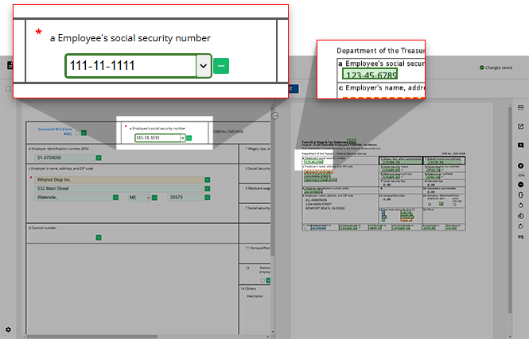The height and width of the screenshot is (339, 529).
Task: Click the form panel horizontal scrollbar
Action: pyautogui.click(x=91, y=337)
